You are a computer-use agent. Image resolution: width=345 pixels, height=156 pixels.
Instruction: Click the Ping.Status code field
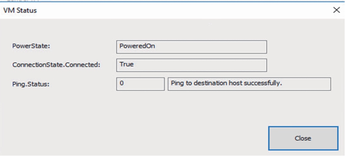click(x=140, y=84)
